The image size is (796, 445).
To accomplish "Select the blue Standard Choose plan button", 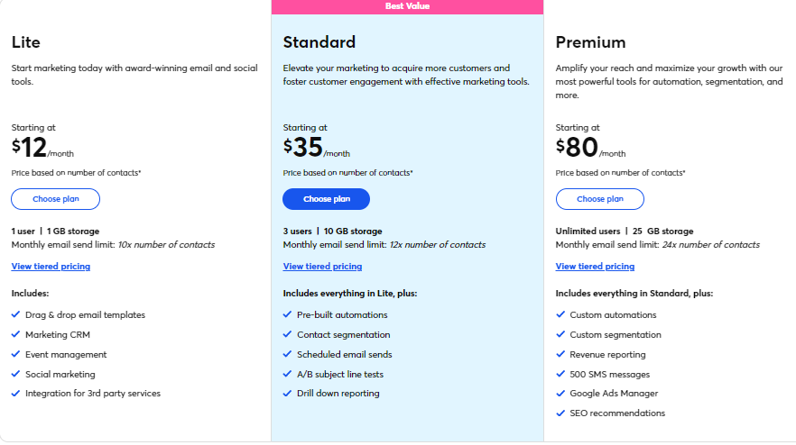I will (326, 199).
